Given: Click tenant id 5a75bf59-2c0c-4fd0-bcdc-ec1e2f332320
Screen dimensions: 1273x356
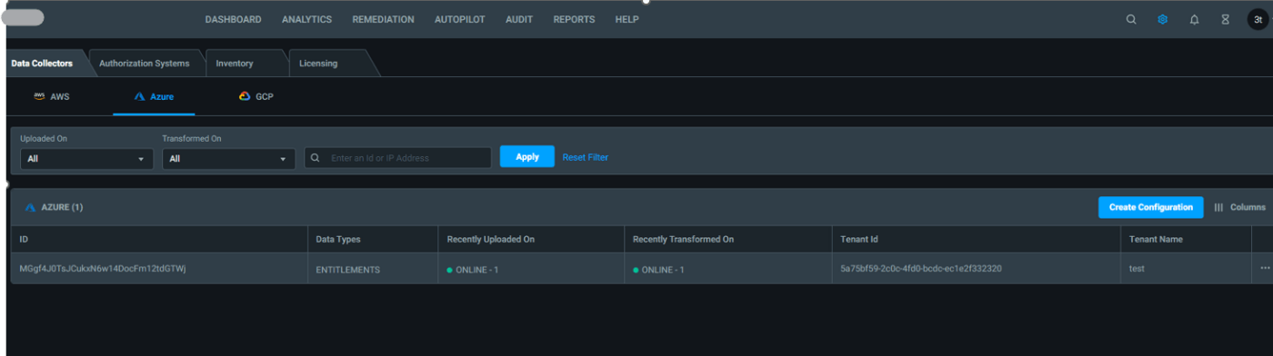Looking at the screenshot, I should [922, 269].
